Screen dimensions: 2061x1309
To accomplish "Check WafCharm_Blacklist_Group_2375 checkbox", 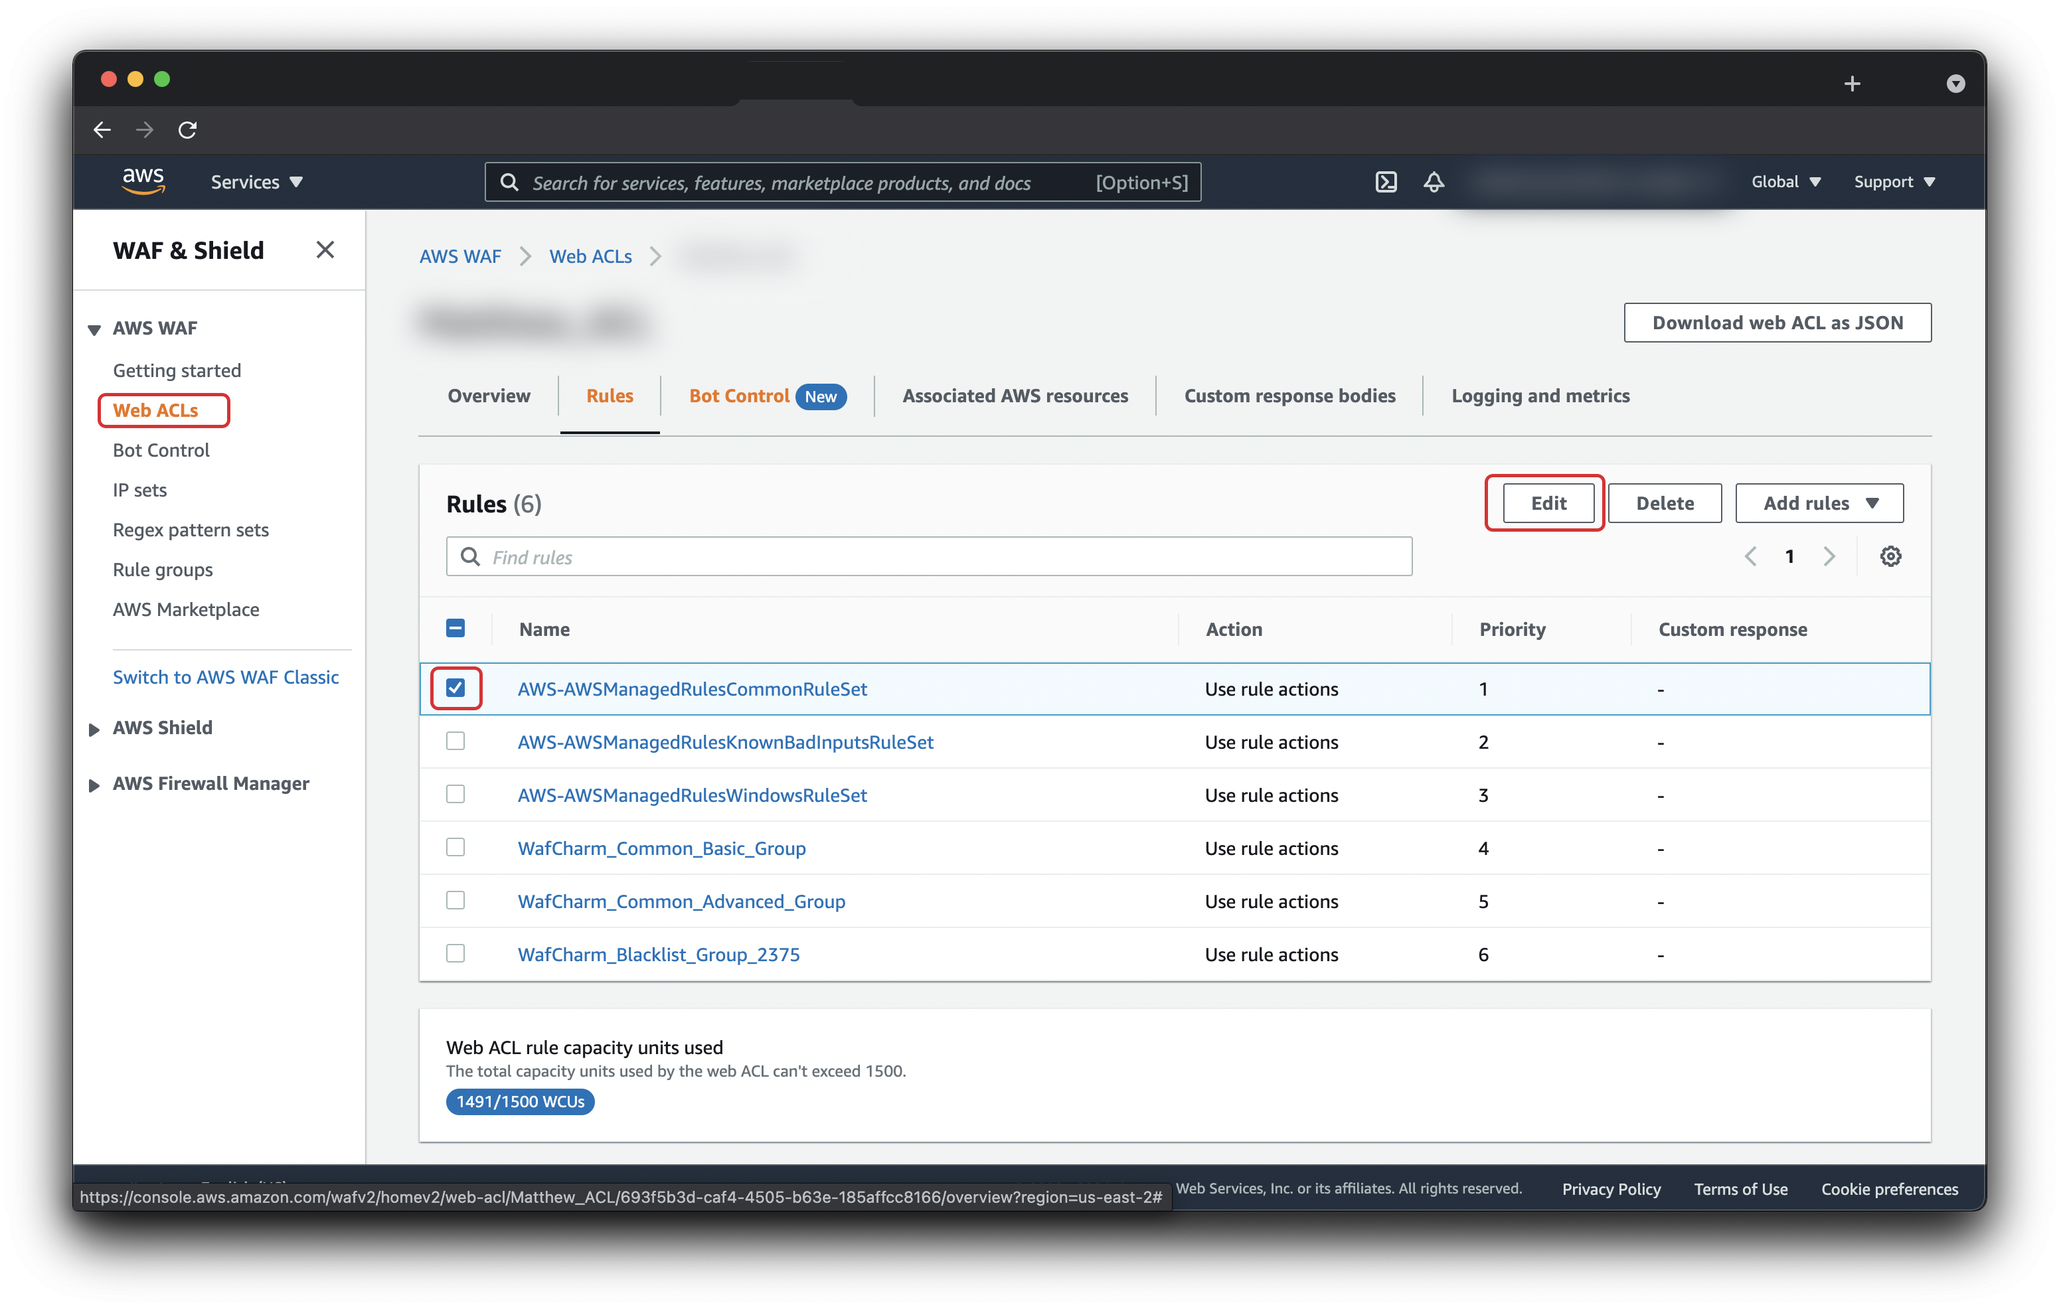I will [x=455, y=953].
